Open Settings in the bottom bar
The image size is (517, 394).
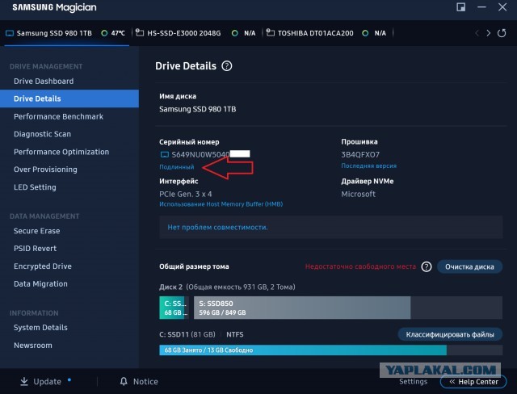[x=413, y=381]
